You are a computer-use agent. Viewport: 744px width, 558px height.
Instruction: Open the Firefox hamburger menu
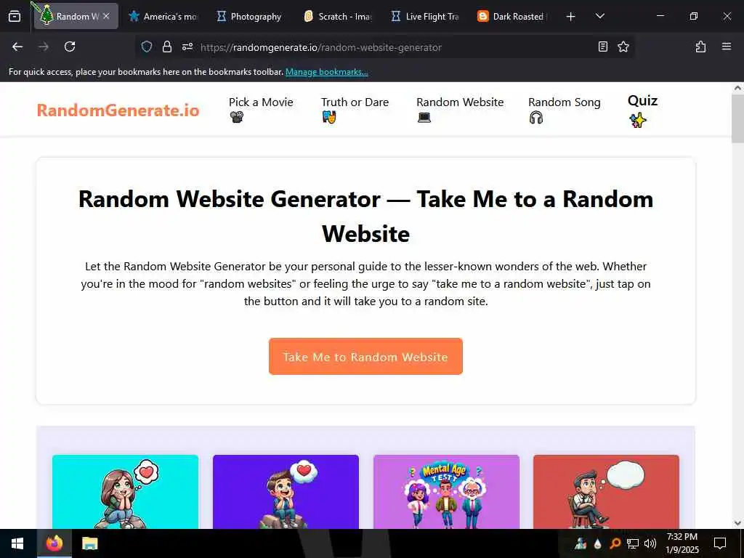(726, 46)
